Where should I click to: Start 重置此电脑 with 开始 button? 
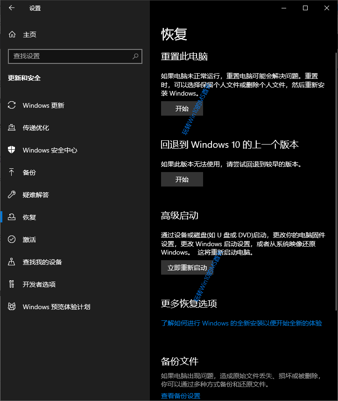click(182, 109)
